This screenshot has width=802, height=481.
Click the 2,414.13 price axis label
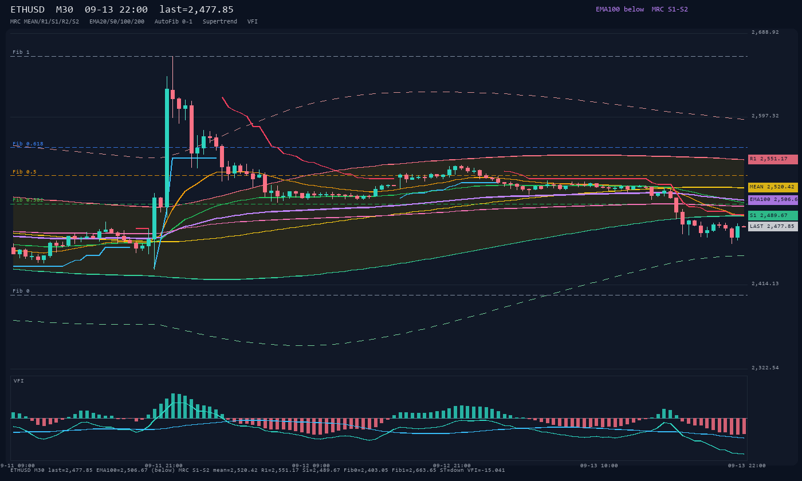pyautogui.click(x=765, y=284)
